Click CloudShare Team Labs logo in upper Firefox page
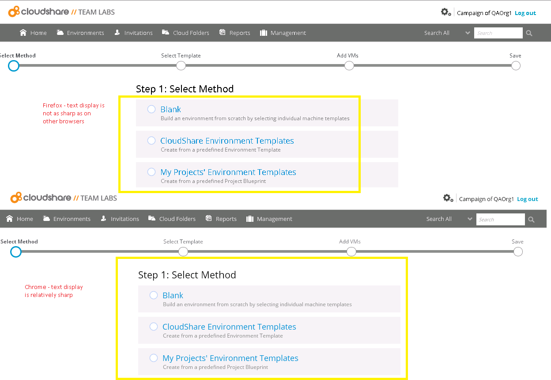 (x=61, y=11)
